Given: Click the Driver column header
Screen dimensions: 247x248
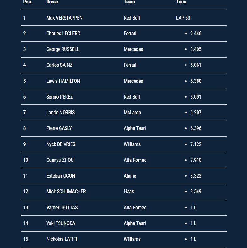Looking at the screenshot, I should [52, 2].
